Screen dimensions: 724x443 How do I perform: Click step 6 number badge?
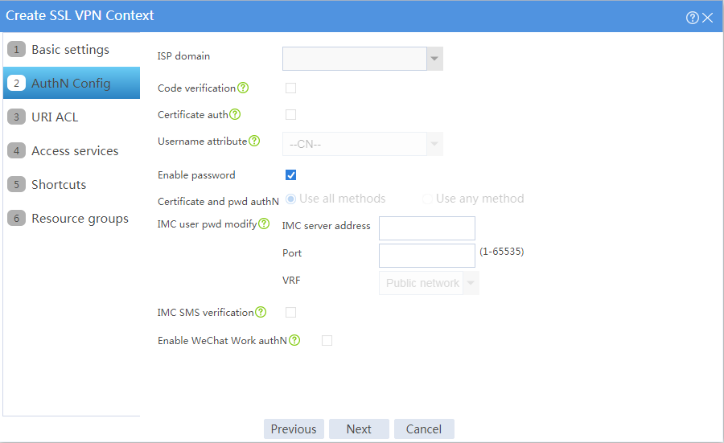tap(17, 218)
